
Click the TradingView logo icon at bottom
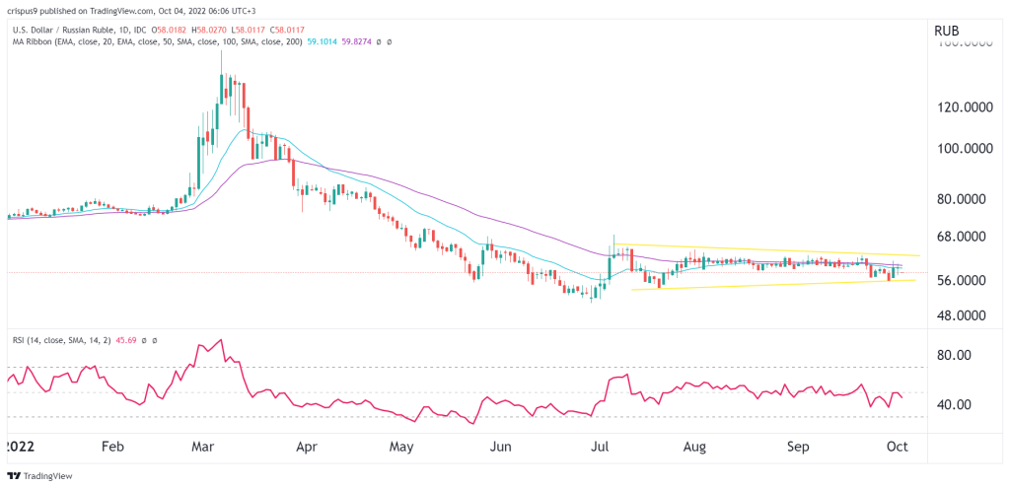14,476
